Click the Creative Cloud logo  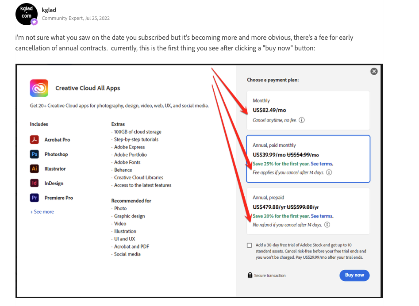tap(39, 88)
